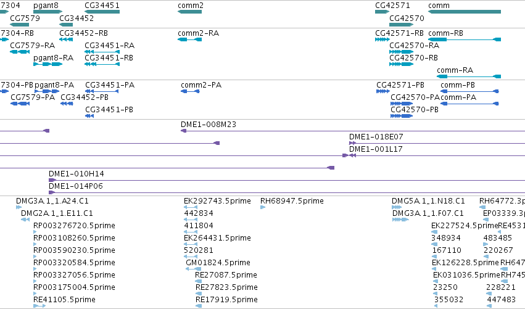Select EST RP003320584.5prime
The image size is (525, 309).
pos(35,269)
